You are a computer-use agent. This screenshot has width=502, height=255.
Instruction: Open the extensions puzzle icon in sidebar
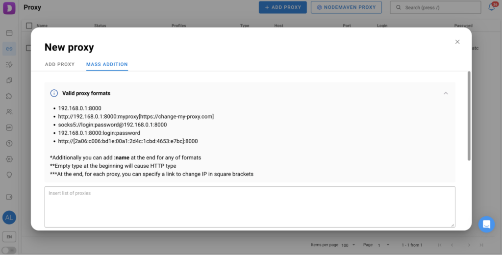tap(9, 96)
